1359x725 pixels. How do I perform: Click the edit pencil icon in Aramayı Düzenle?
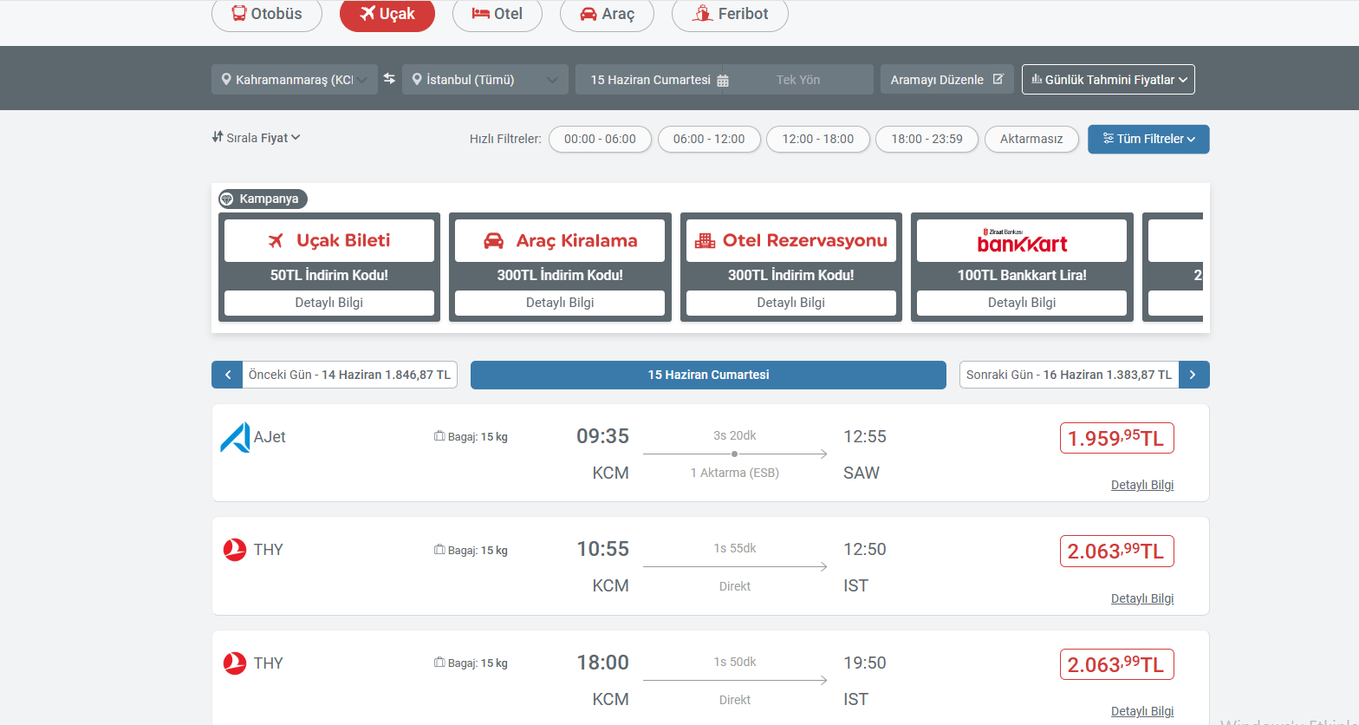998,78
